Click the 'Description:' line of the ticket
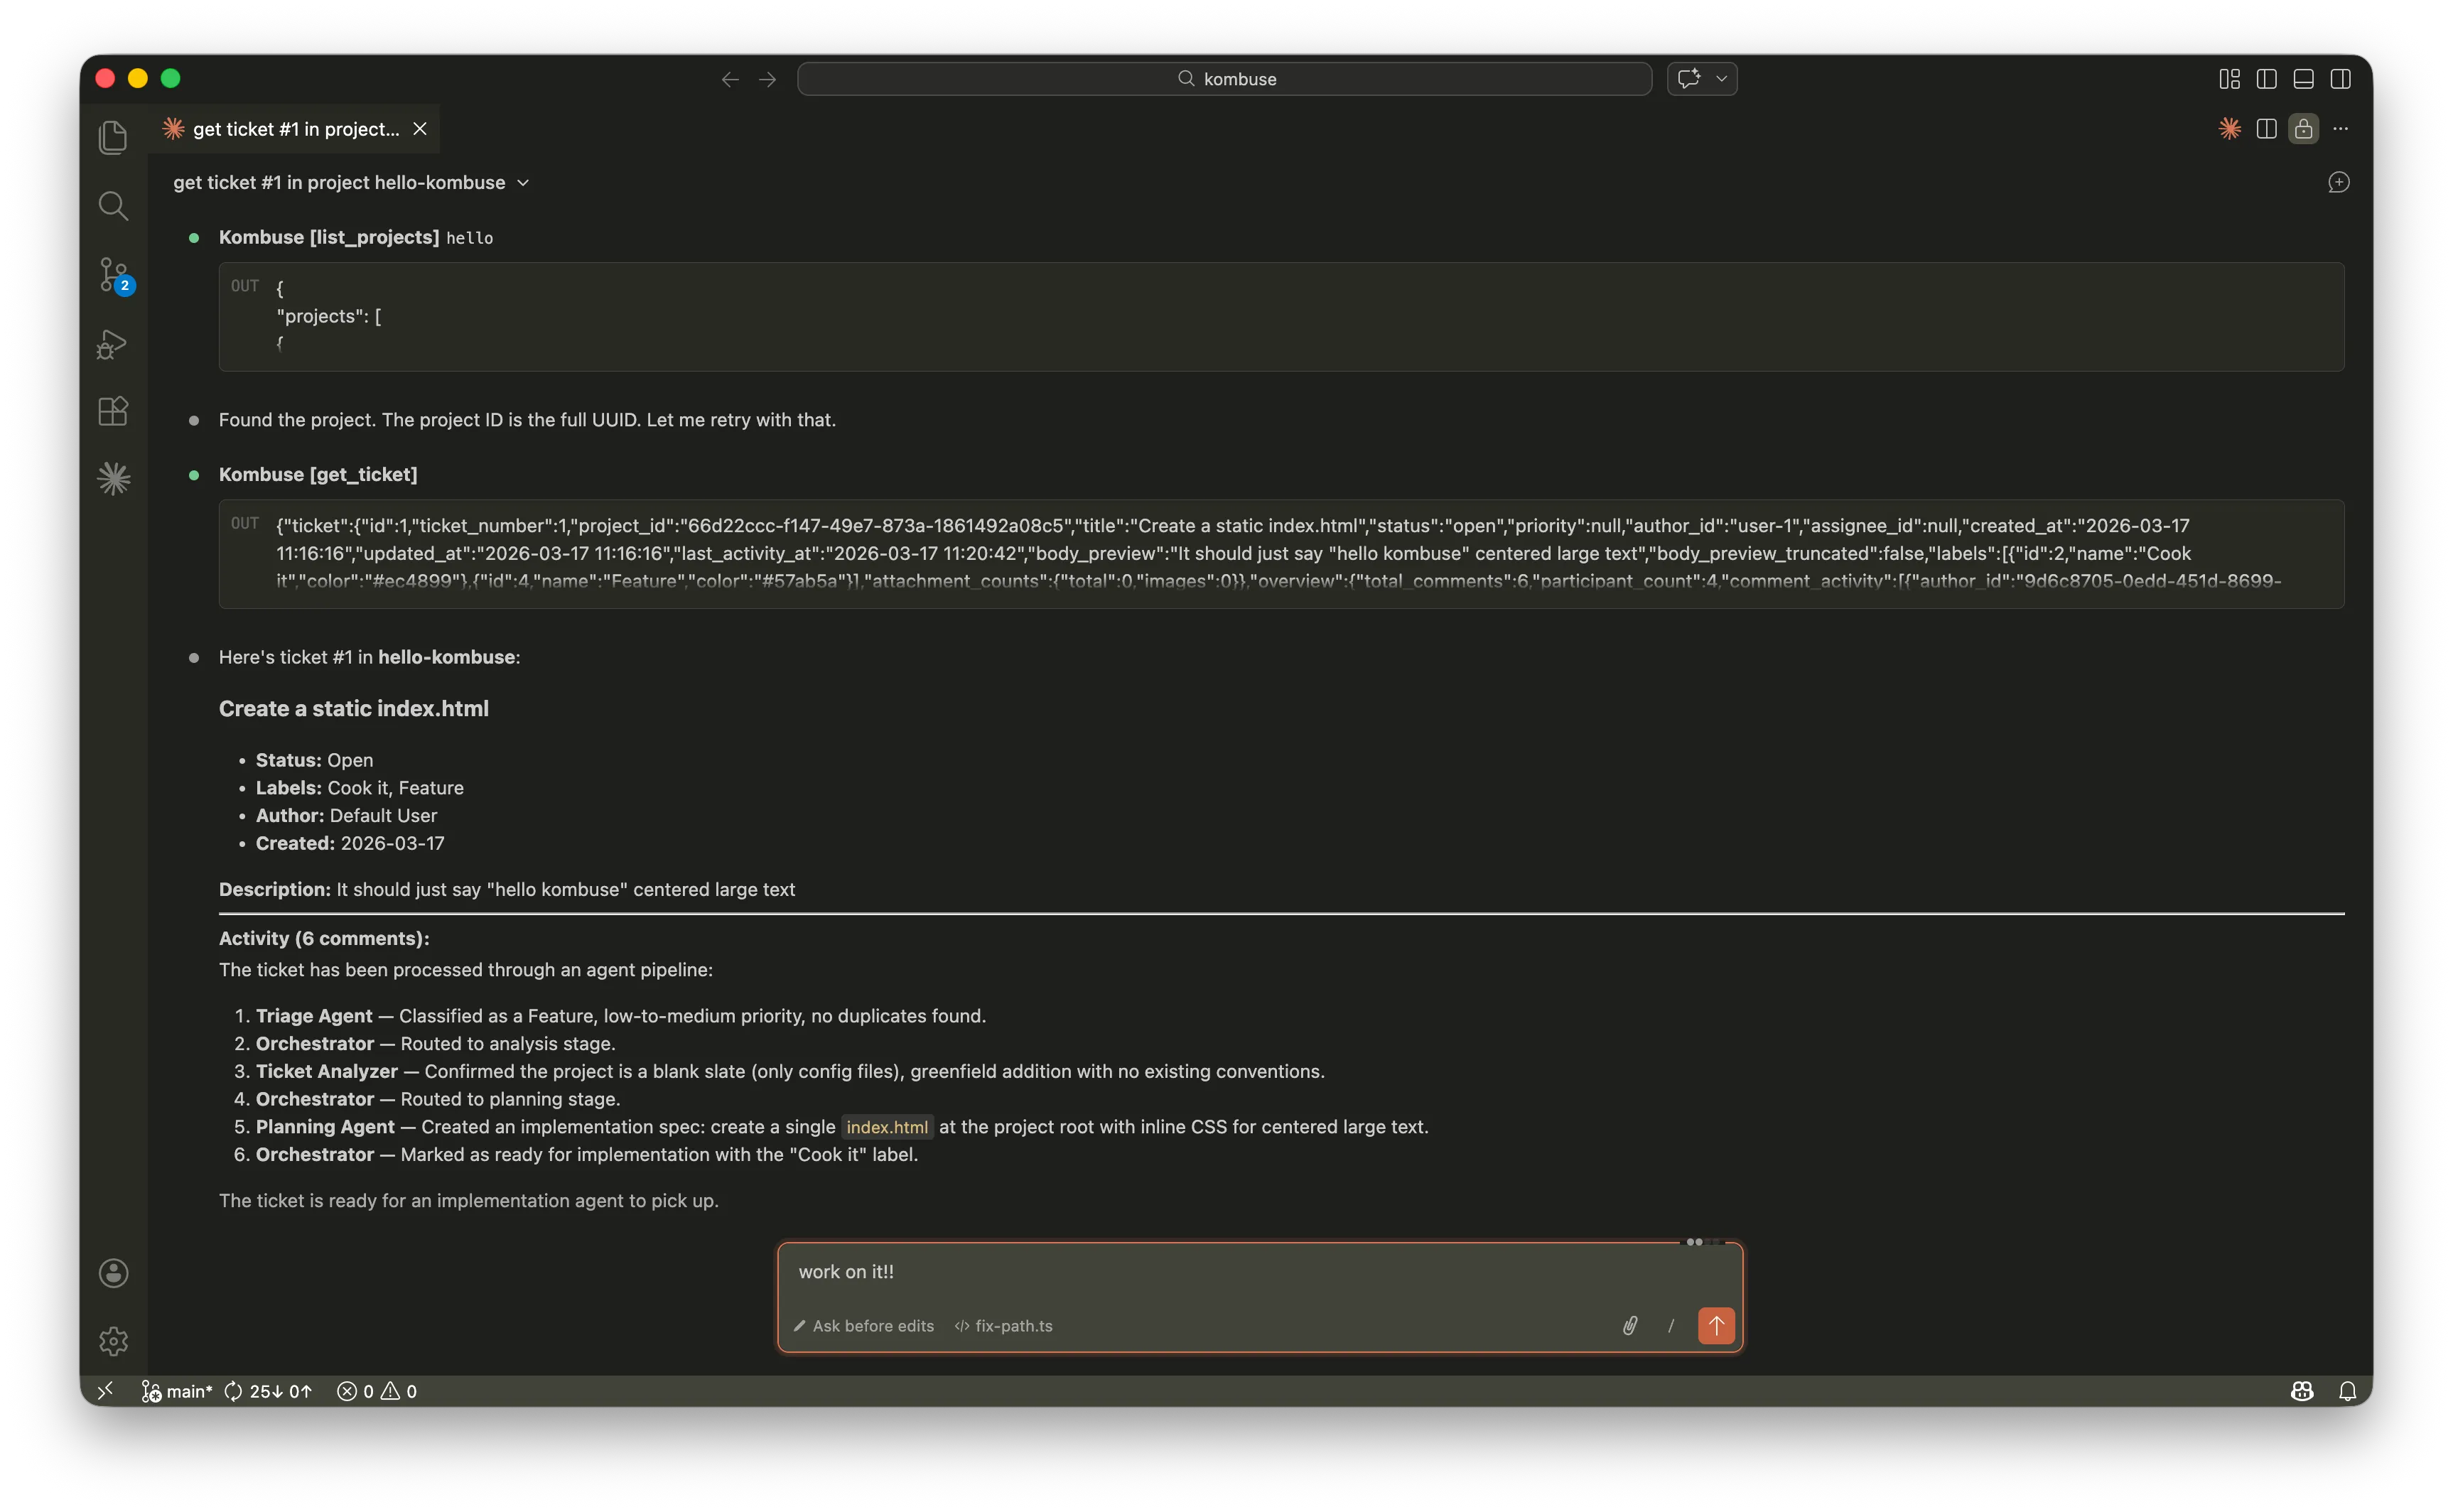The image size is (2453, 1512). pos(507,889)
